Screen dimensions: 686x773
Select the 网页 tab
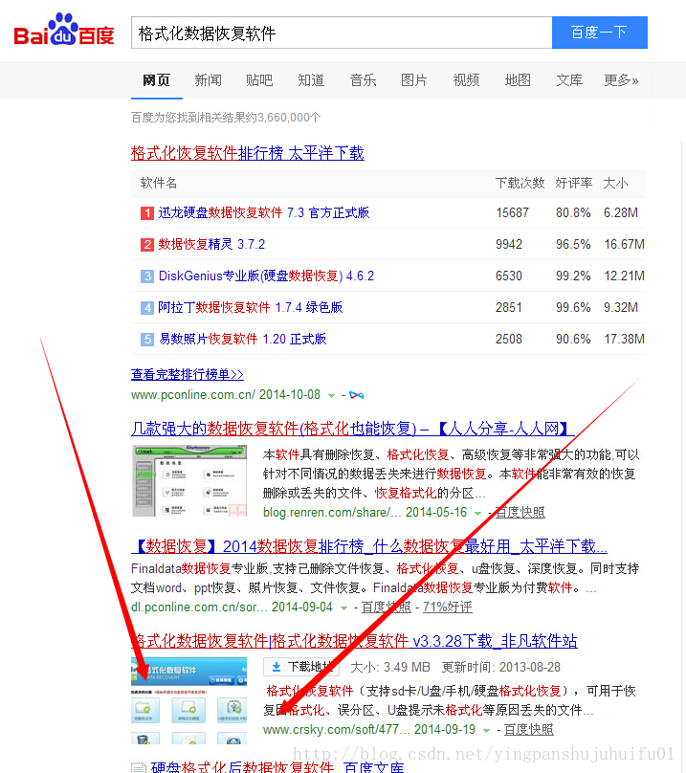click(156, 80)
